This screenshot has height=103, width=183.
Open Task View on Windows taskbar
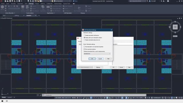(x=7, y=101)
